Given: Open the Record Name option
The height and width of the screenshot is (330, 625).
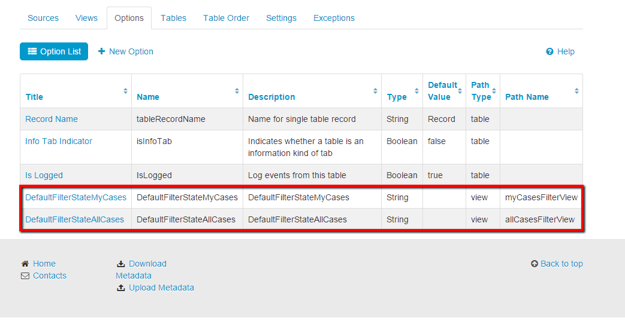Looking at the screenshot, I should click(x=52, y=119).
